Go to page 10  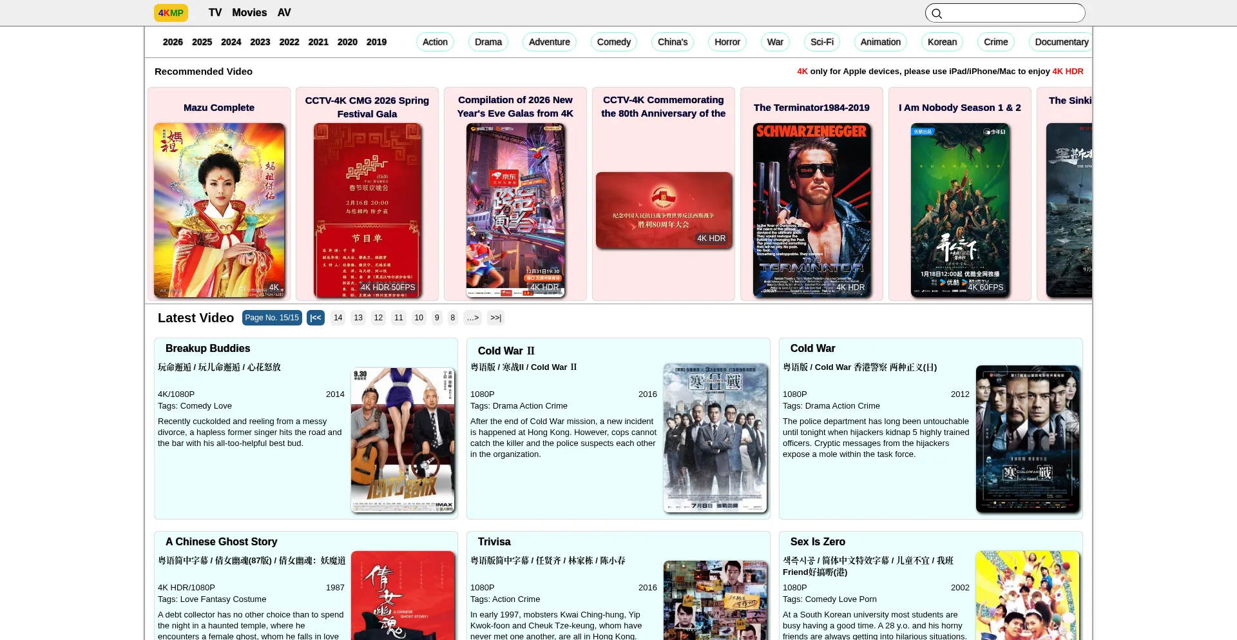(x=419, y=318)
